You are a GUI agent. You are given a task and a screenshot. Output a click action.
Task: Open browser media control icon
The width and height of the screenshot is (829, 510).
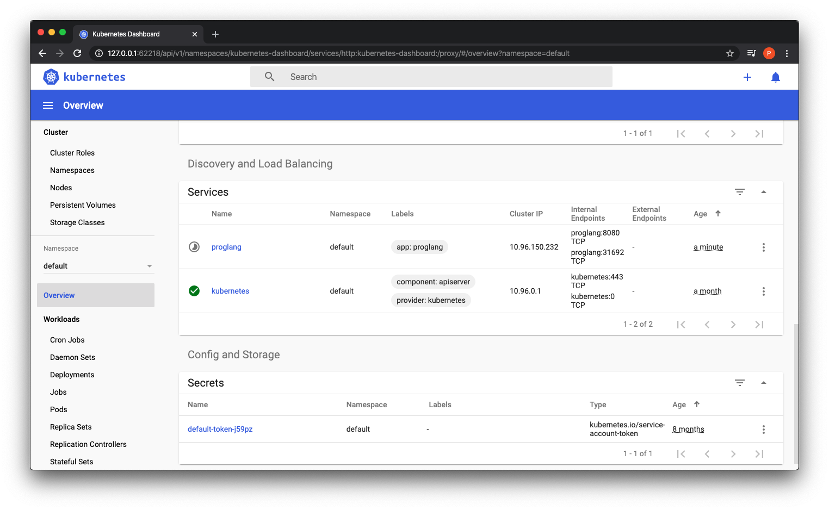pyautogui.click(x=752, y=53)
